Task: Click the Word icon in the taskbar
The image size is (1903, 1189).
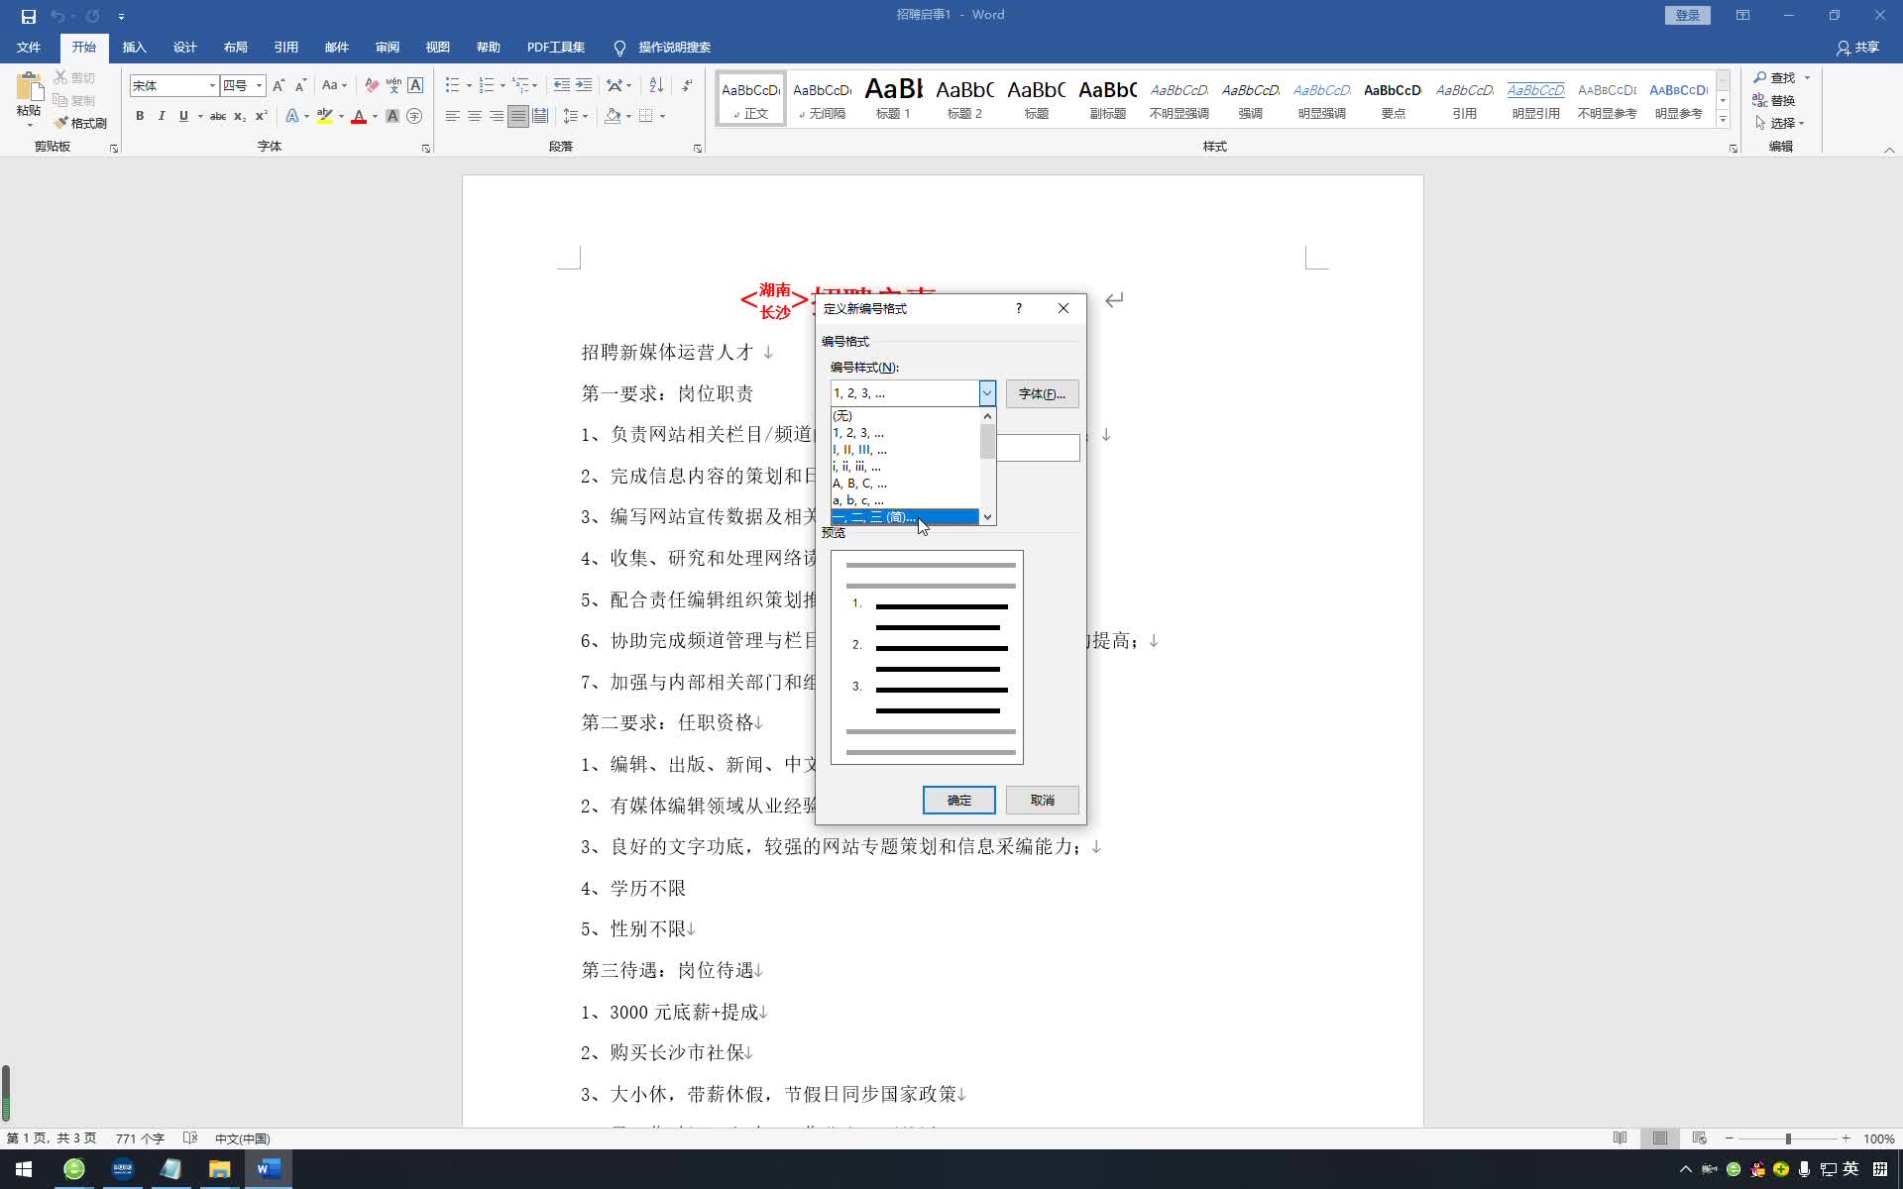Action: click(268, 1169)
